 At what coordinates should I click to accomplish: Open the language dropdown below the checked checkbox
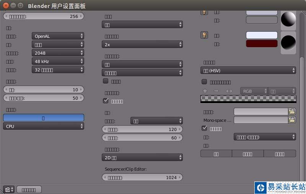pyautogui.click(x=265, y=137)
